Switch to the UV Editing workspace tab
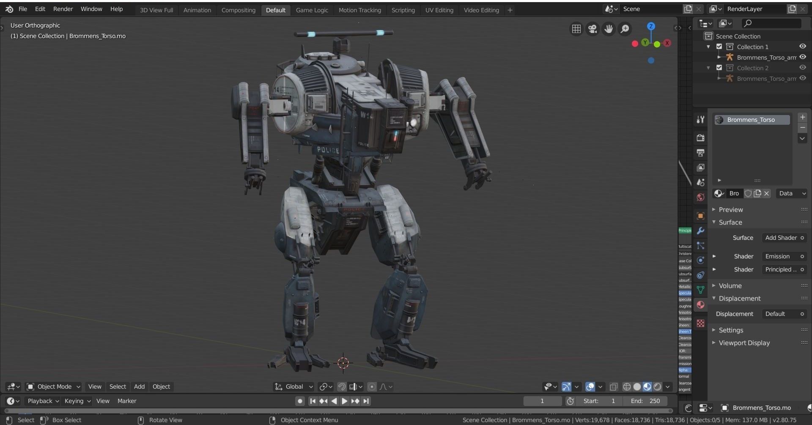The height and width of the screenshot is (425, 812). pos(439,10)
